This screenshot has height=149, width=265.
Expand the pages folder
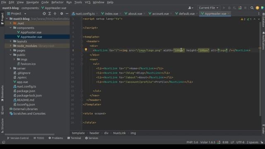click(x=10, y=50)
